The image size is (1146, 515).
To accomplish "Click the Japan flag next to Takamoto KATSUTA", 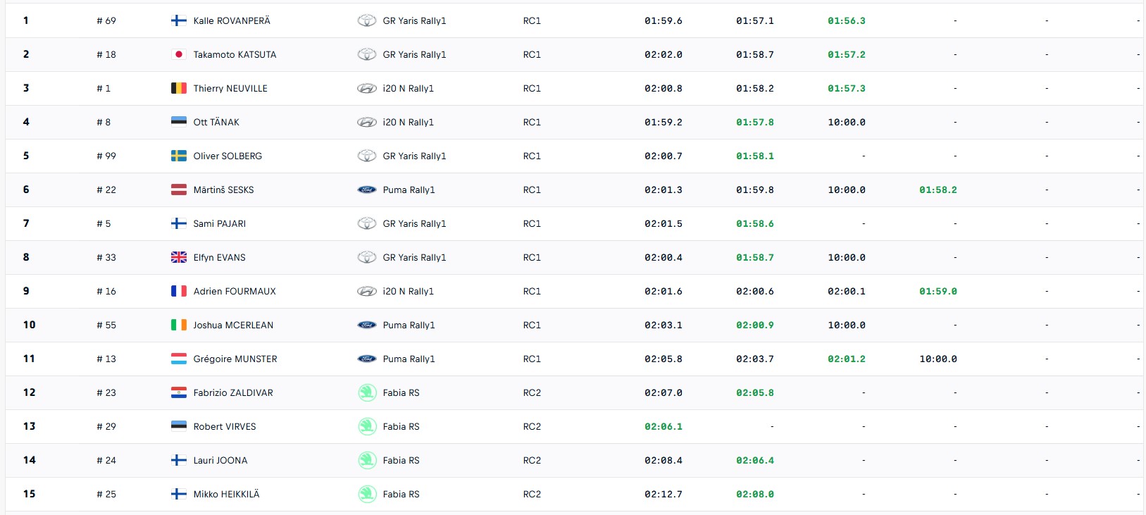I will pos(179,54).
